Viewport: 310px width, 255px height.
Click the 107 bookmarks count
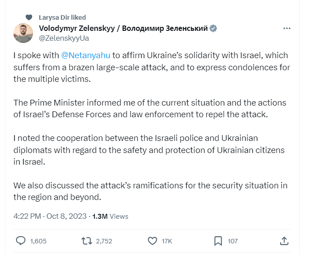(232, 241)
